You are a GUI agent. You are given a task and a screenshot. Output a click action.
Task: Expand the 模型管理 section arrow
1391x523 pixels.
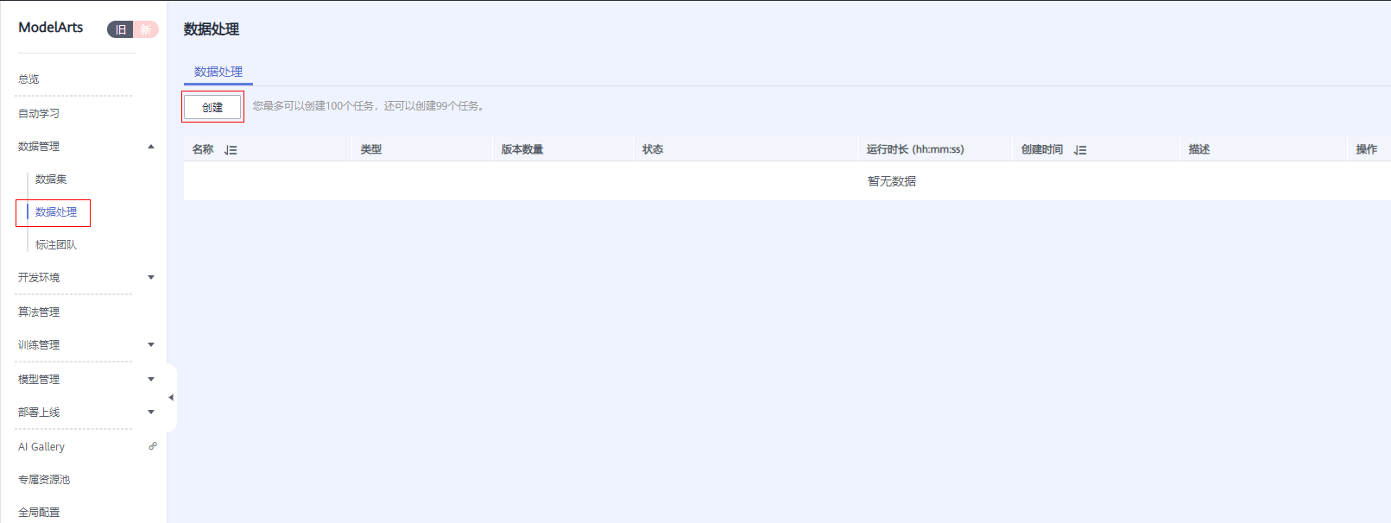click(151, 380)
